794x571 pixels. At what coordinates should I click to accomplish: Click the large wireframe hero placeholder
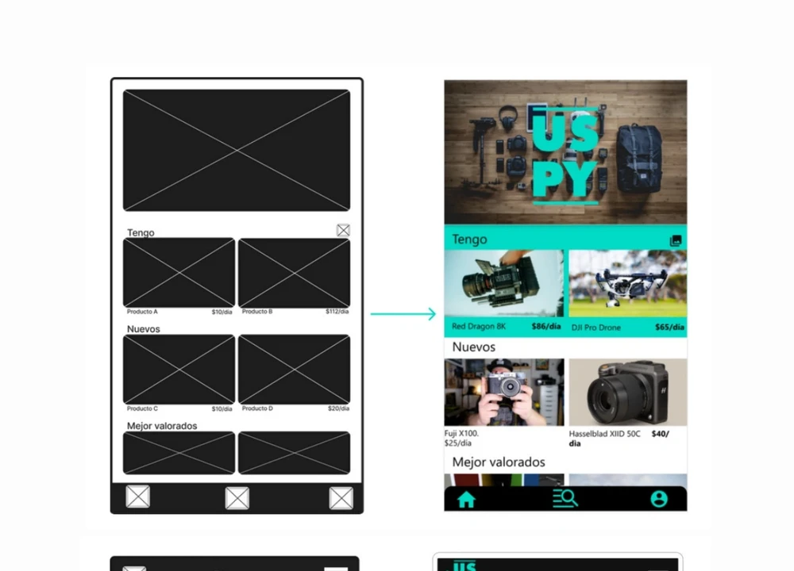click(x=237, y=150)
